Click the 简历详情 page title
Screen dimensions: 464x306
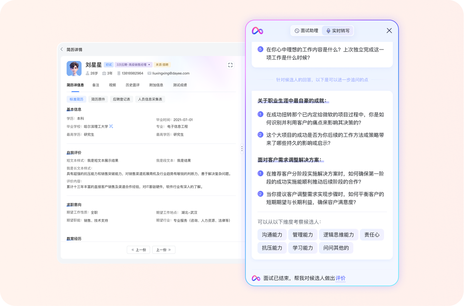click(74, 49)
